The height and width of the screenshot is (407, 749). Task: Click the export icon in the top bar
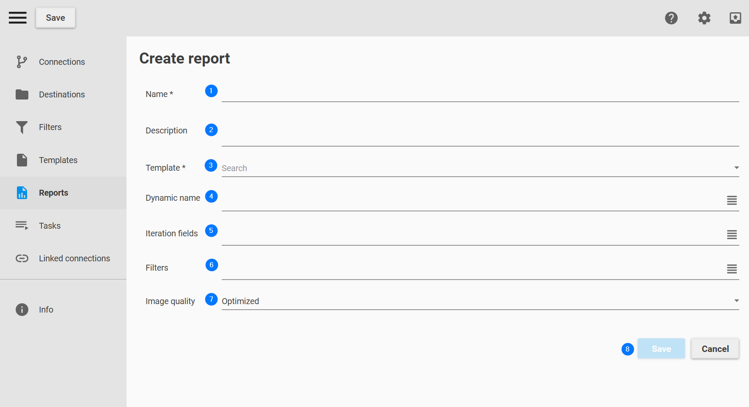coord(735,18)
